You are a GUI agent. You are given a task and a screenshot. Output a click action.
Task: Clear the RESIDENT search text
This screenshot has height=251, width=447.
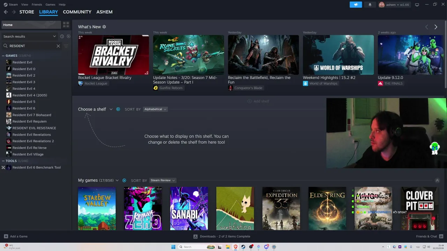(58, 46)
